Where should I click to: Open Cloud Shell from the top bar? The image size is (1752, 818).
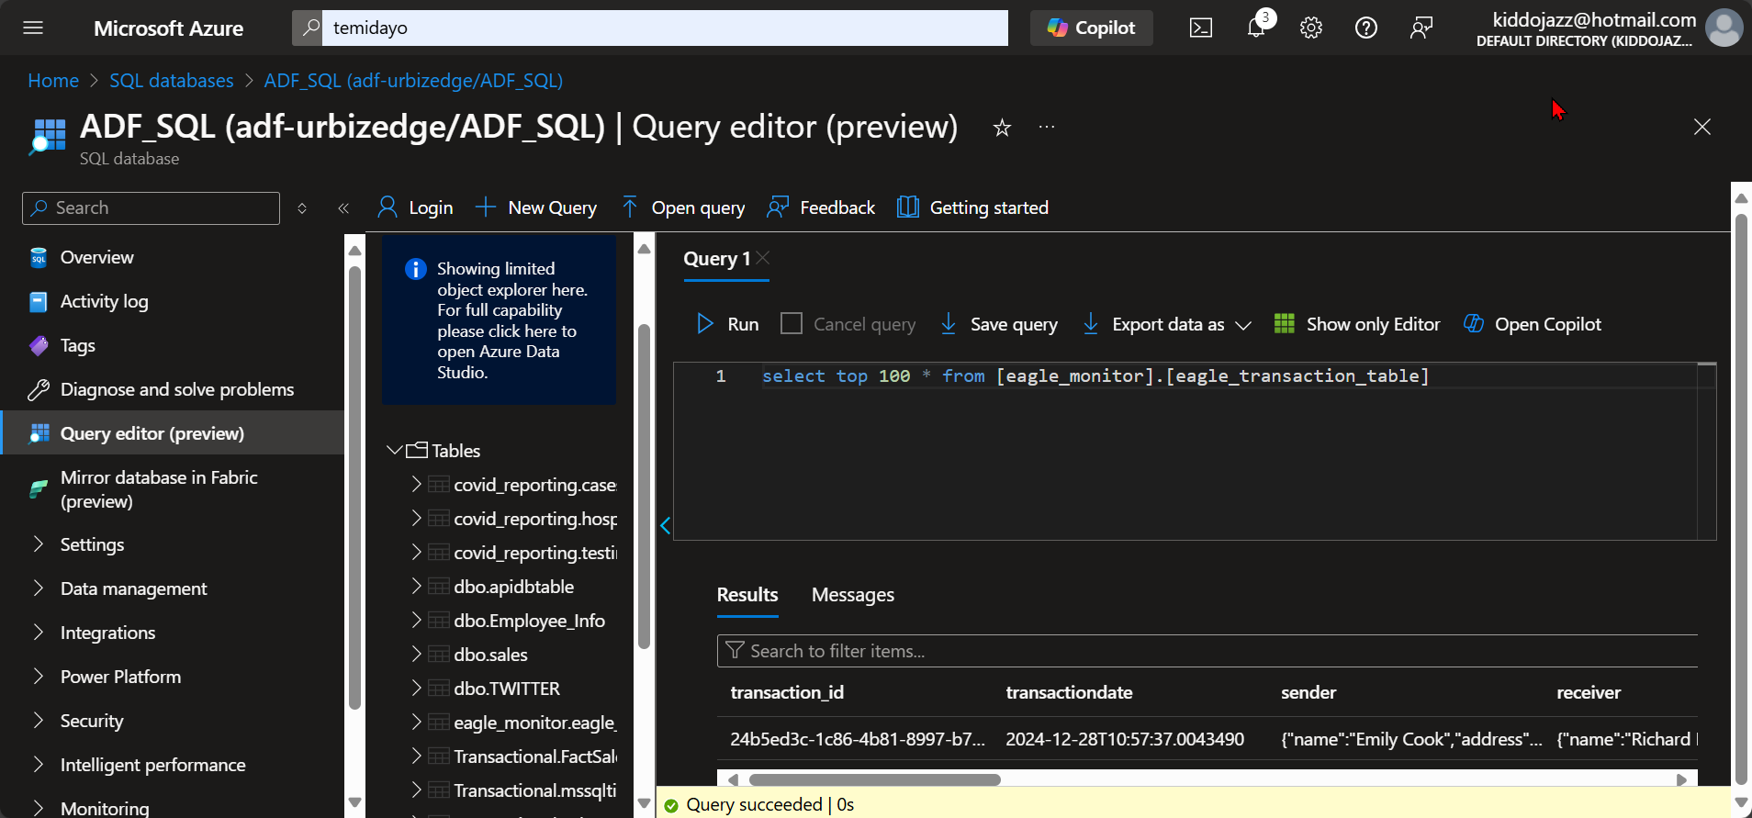(x=1201, y=28)
